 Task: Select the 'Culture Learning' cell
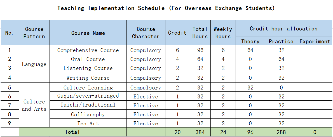tap(88, 88)
